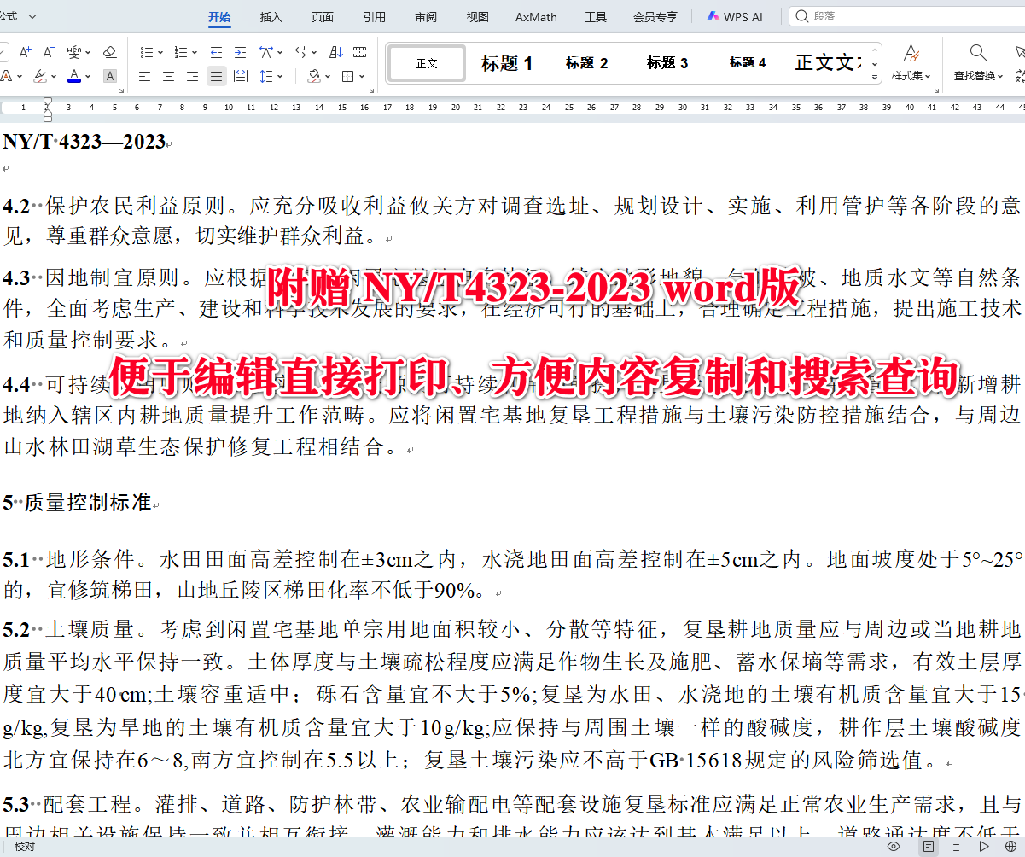The image size is (1025, 857).
Task: Open the 审阅 ribbon tab
Action: (x=424, y=16)
